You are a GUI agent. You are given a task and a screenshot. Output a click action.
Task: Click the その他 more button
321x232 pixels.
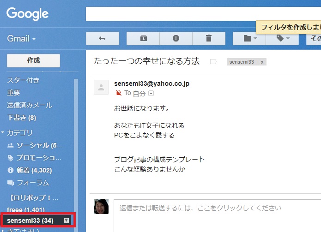pyautogui.click(x=314, y=38)
